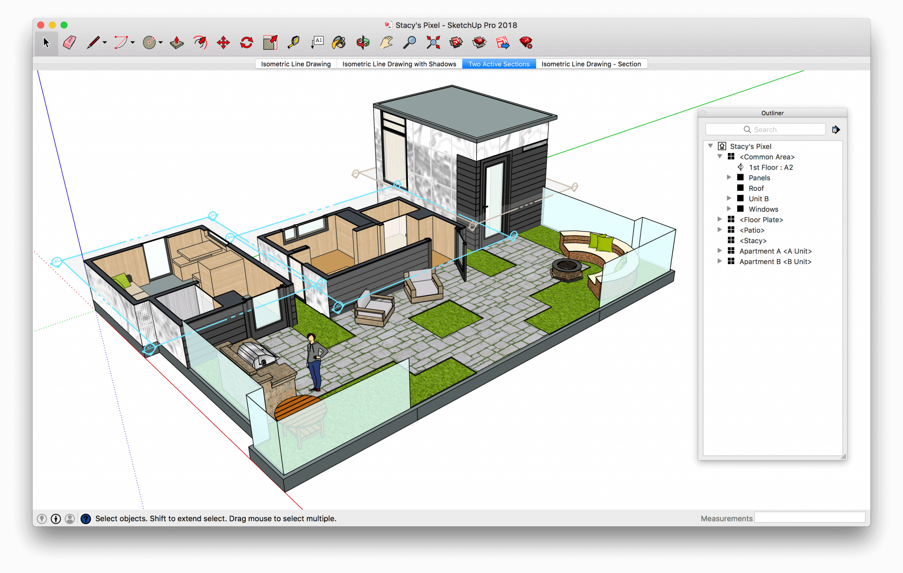Switch to Isometric Line Drawing tab
The image size is (903, 573).
(295, 64)
